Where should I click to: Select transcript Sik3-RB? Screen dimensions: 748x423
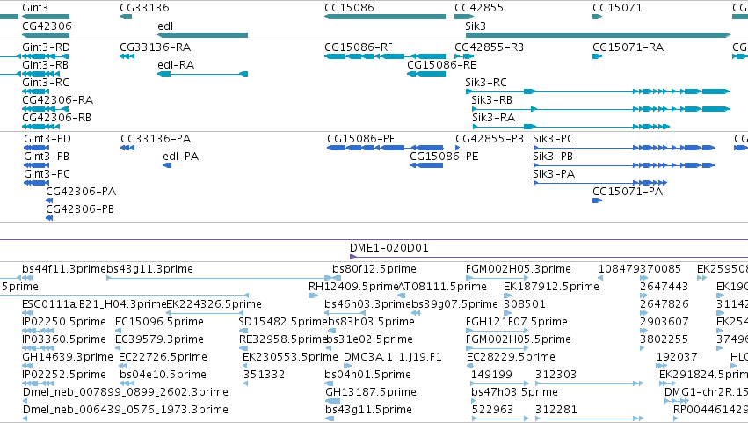tap(491, 100)
